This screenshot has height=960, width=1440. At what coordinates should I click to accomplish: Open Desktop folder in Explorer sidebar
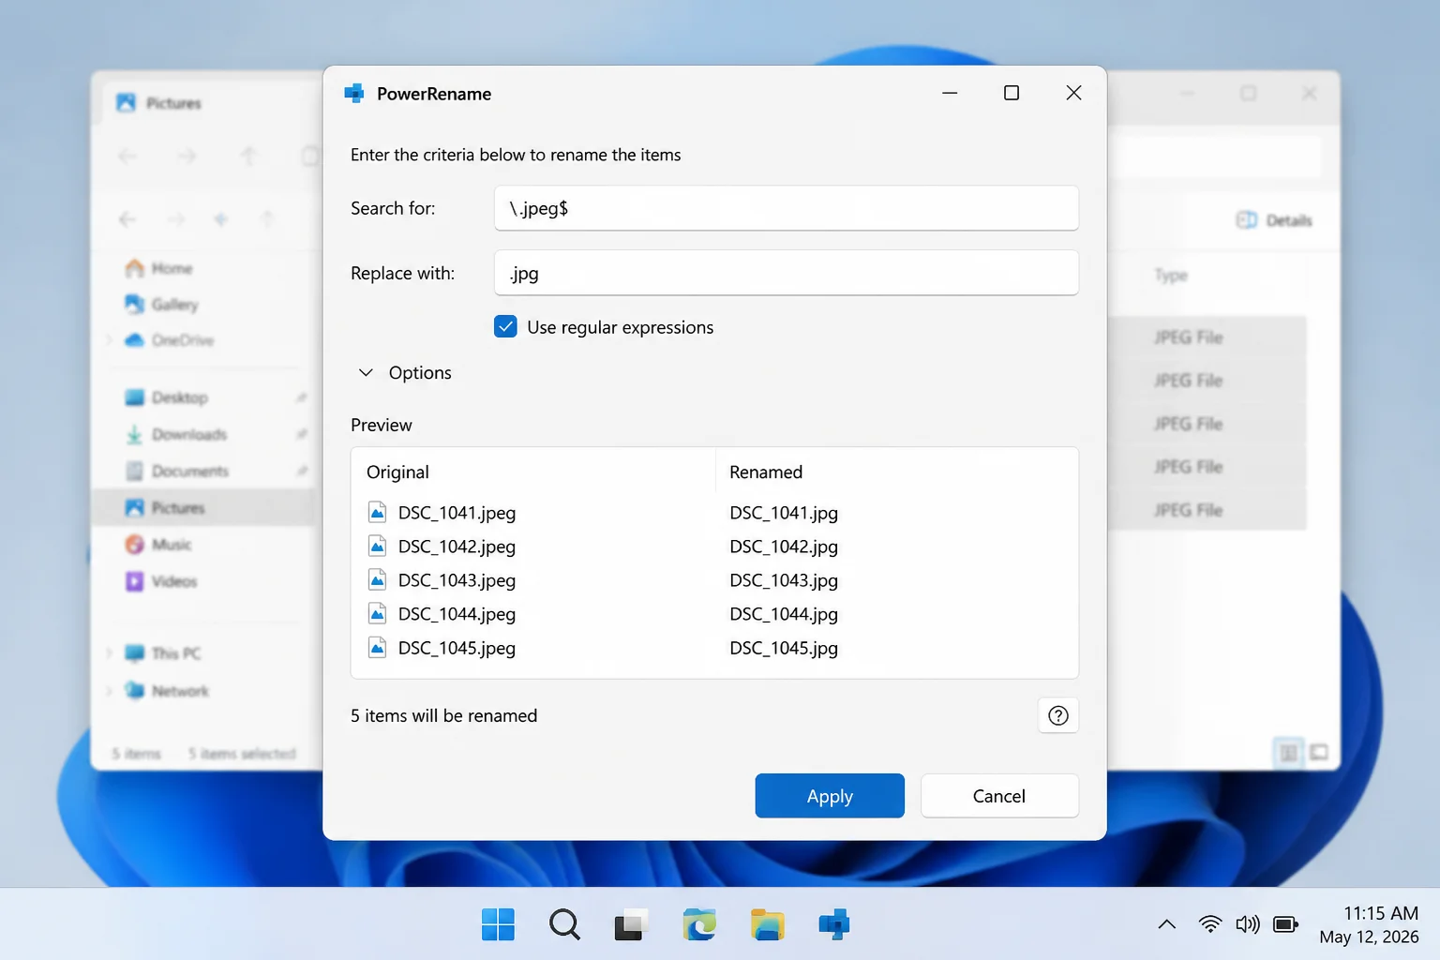click(x=167, y=397)
